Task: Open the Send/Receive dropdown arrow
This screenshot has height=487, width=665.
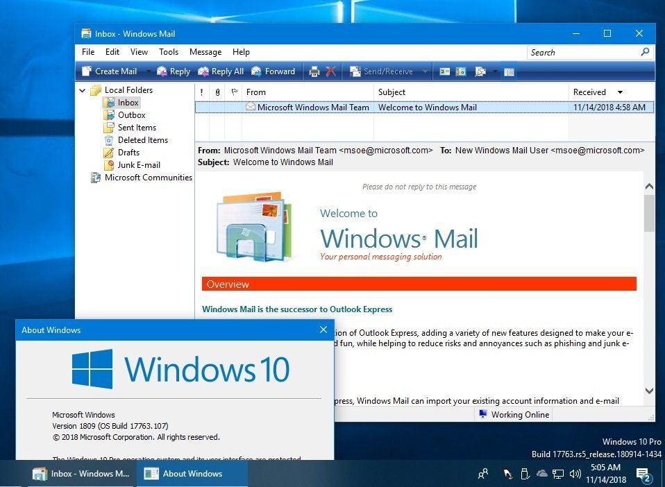Action: click(x=425, y=71)
